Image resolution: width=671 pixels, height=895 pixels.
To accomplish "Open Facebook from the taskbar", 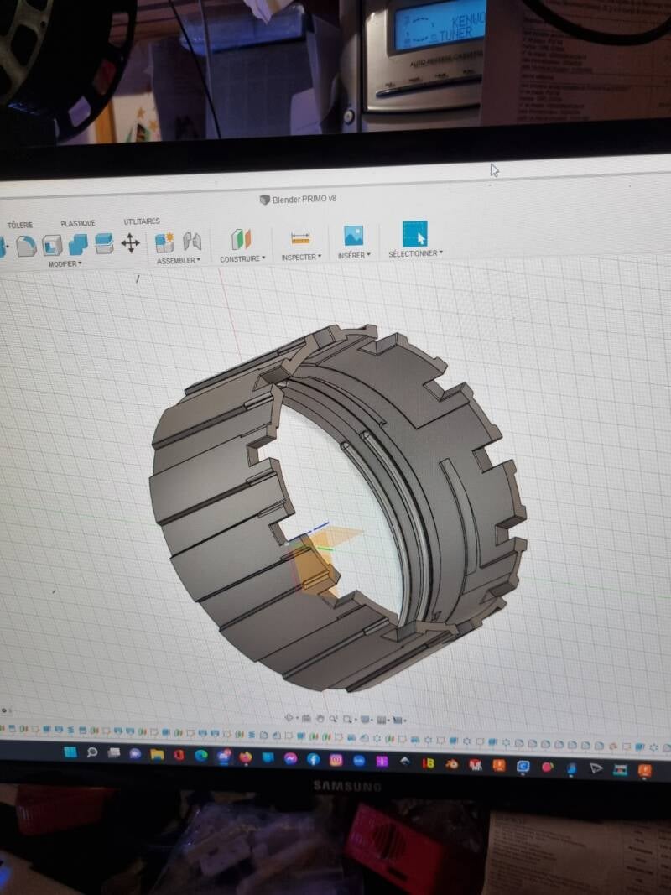I will pyautogui.click(x=313, y=759).
